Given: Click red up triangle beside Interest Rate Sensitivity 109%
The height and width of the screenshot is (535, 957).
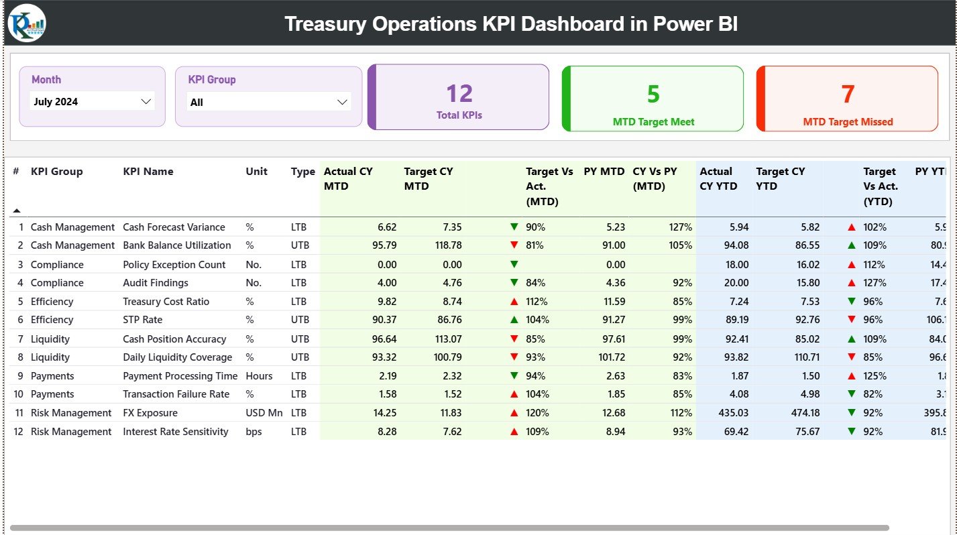Looking at the screenshot, I should [x=514, y=432].
